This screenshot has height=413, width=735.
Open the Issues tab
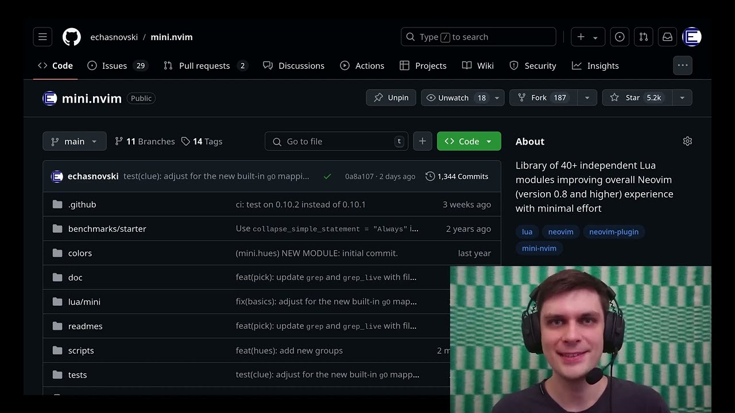[x=118, y=65]
